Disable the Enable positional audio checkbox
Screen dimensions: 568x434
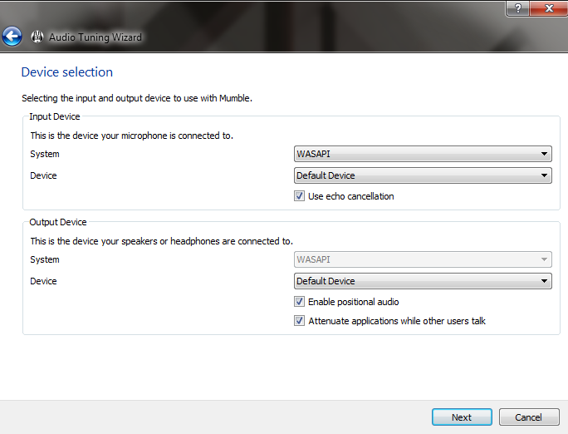(300, 302)
